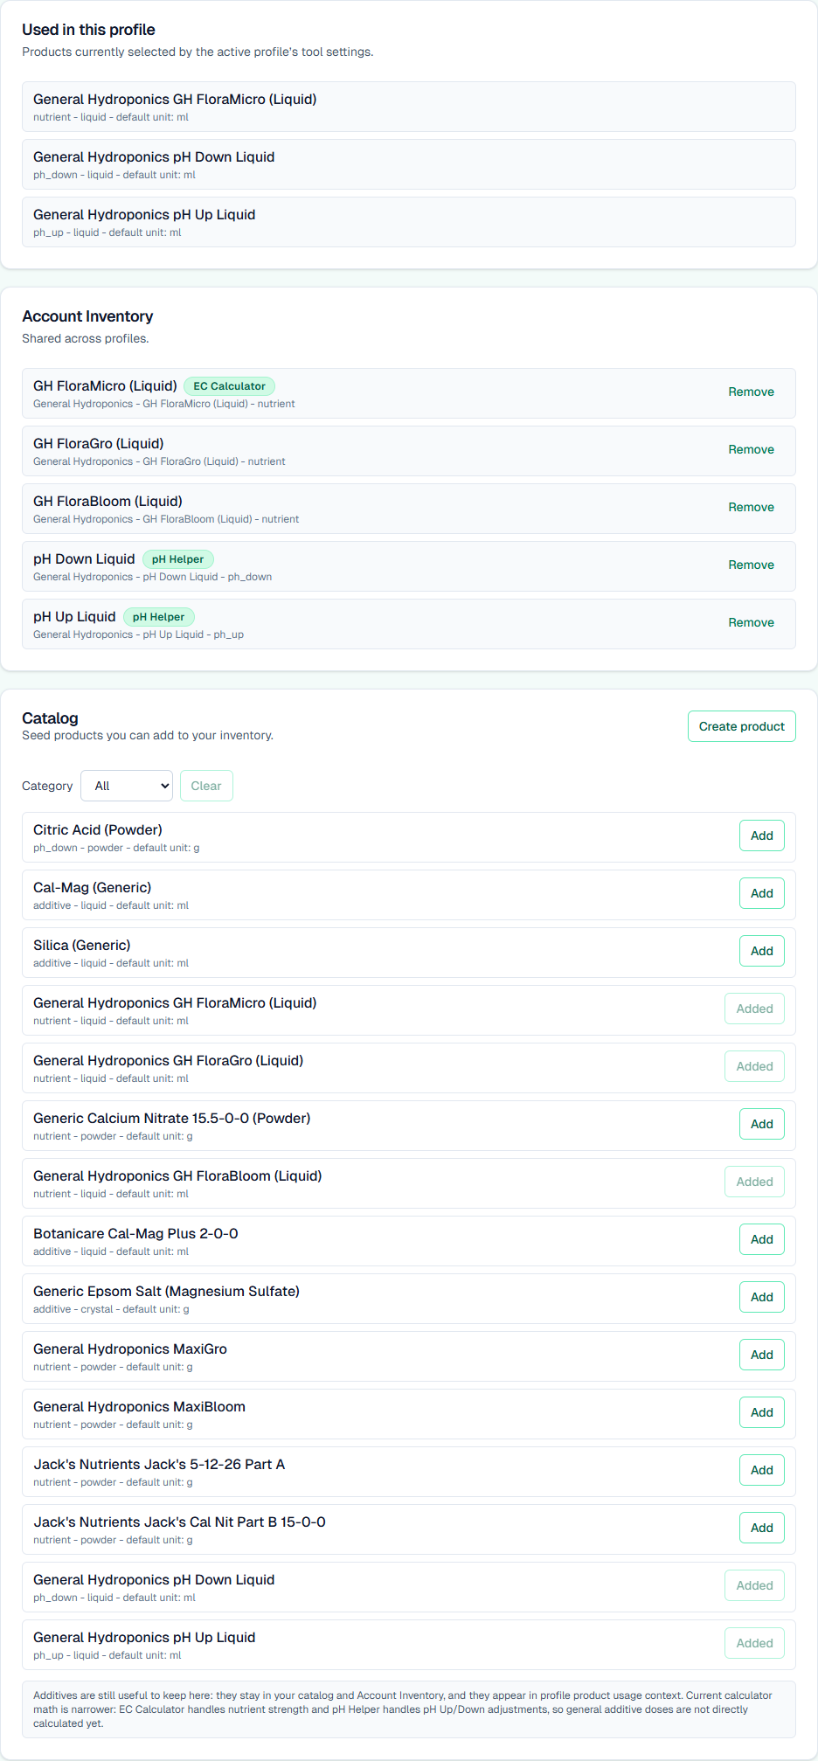Screen dimensions: 818x1761
Task: Remove pH Up Liquid from inventory
Action: (751, 623)
